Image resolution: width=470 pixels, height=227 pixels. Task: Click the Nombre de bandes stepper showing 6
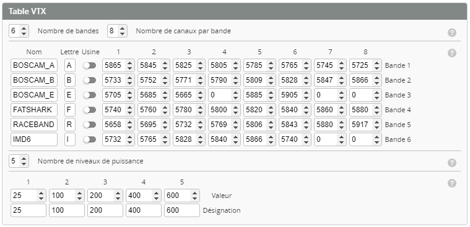tap(19, 31)
